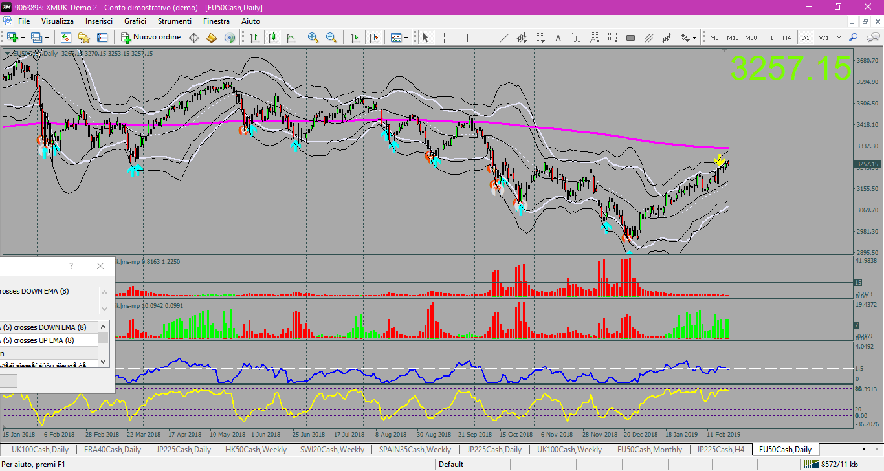Viewport: 884px width, 471px height.
Task: Open the Navigator (star folder) icon
Action: click(83, 38)
